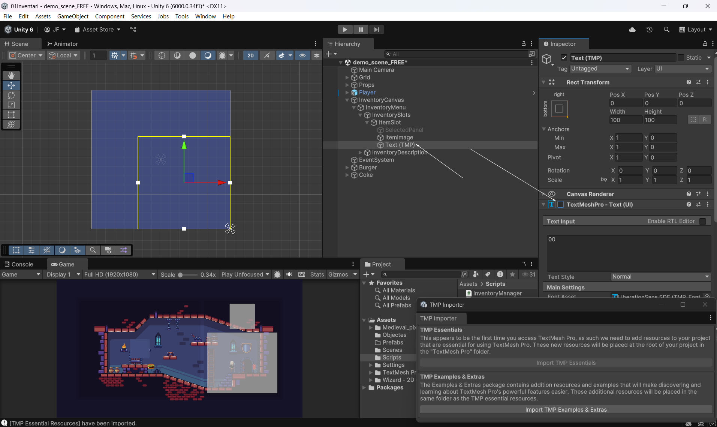Open the Unity Cloud icon
This screenshot has height=427, width=717.
(x=632, y=30)
